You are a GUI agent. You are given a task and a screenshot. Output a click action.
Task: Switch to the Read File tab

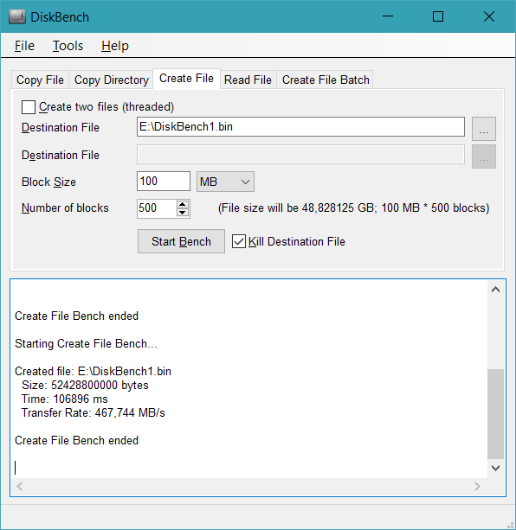pos(248,80)
